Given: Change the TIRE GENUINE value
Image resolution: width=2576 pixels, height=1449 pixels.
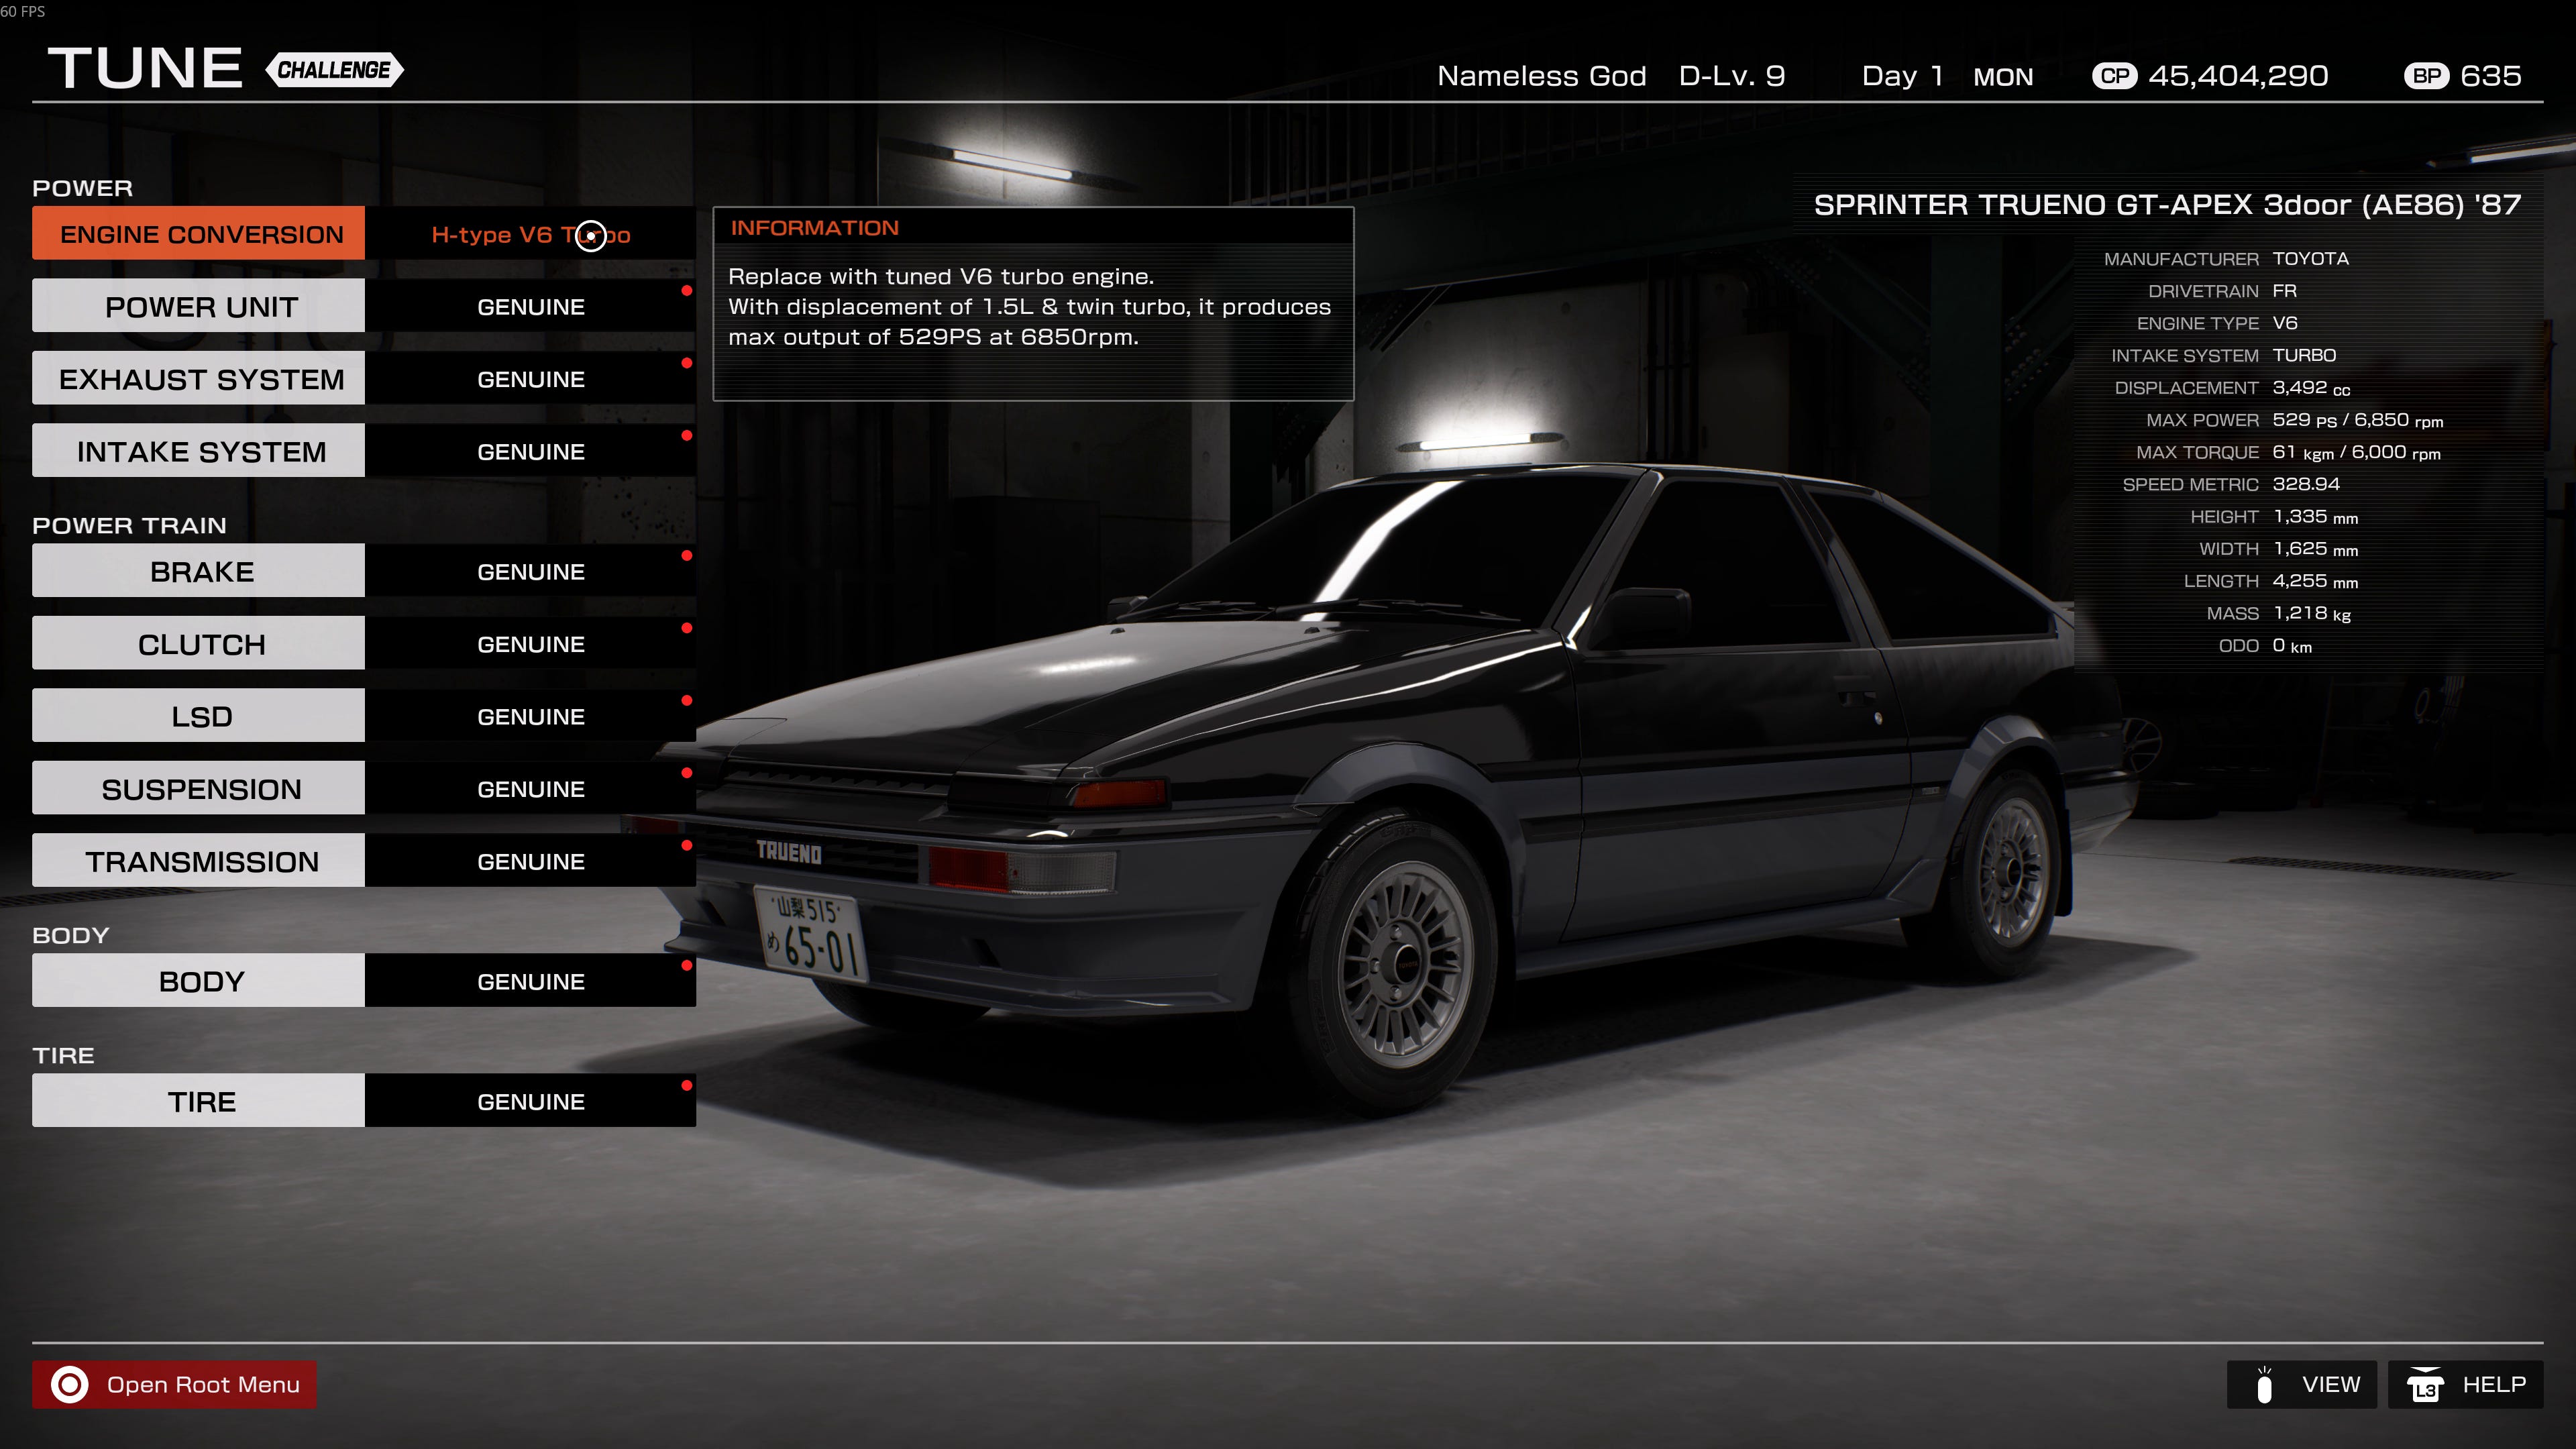Looking at the screenshot, I should coord(530,1101).
